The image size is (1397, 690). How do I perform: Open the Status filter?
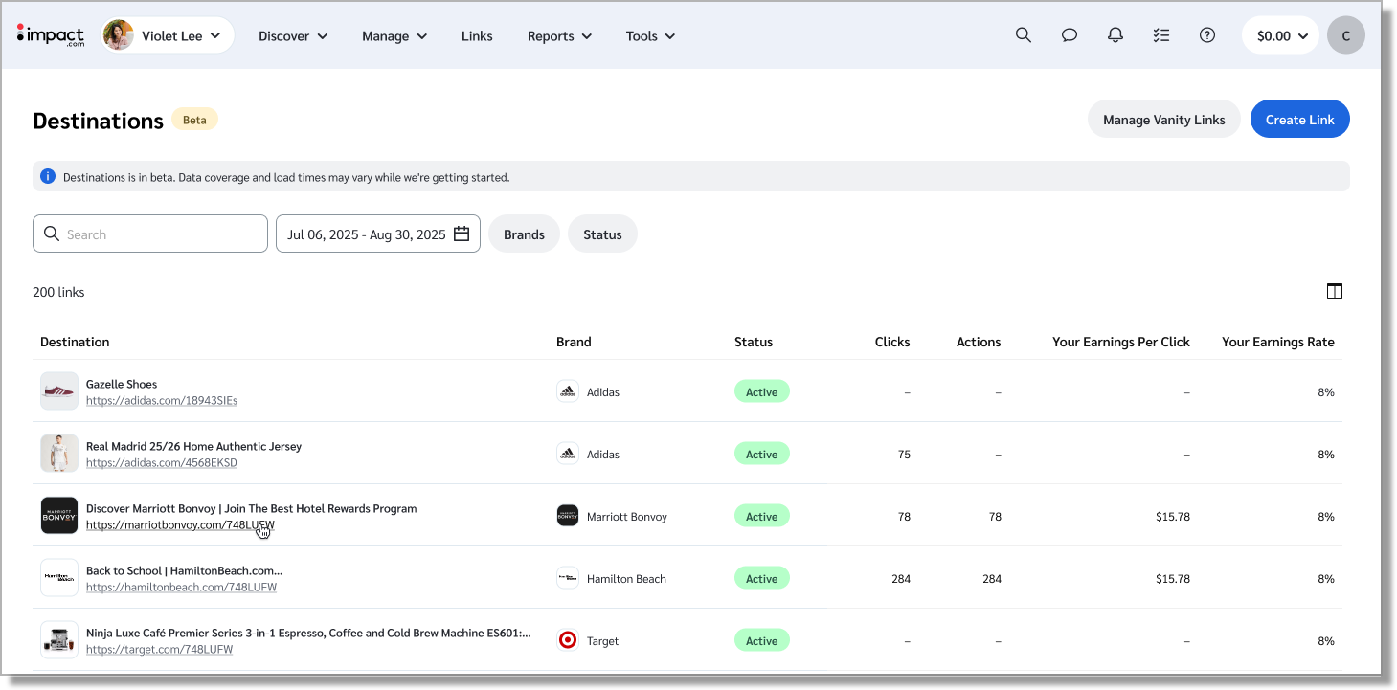pyautogui.click(x=602, y=234)
